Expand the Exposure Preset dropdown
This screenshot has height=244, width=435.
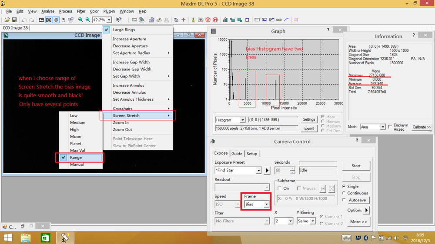[x=258, y=171]
